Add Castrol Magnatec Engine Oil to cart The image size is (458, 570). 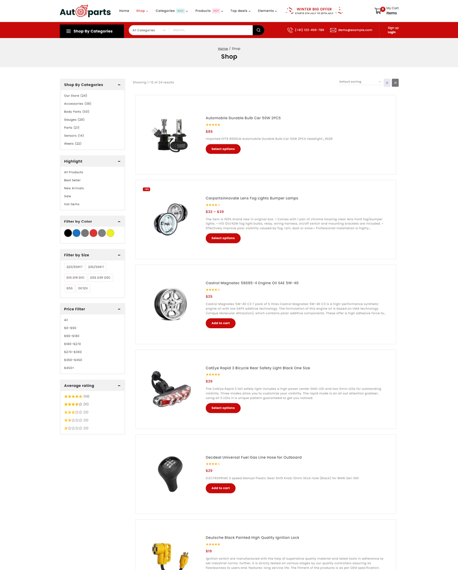pyautogui.click(x=220, y=323)
